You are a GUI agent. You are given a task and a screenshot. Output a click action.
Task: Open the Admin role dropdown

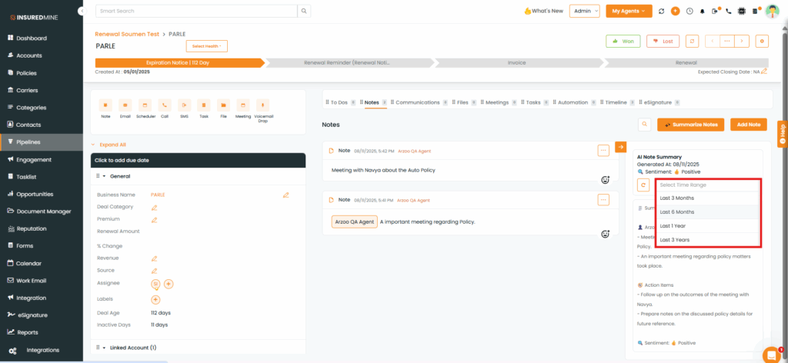tap(585, 11)
